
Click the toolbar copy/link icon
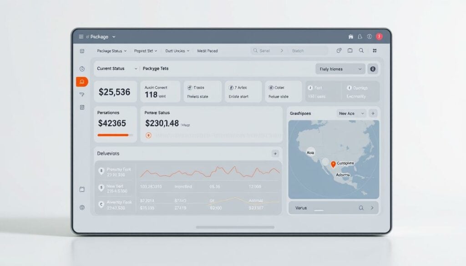pyautogui.click(x=339, y=50)
